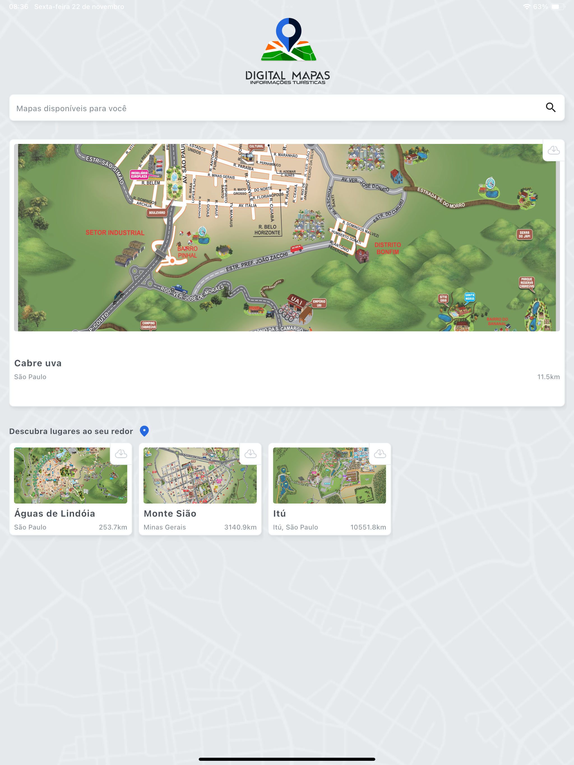Open Monte Sião map thumbnail

coord(200,475)
